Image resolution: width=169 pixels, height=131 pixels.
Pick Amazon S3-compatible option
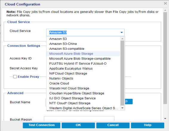click(x=83, y=49)
